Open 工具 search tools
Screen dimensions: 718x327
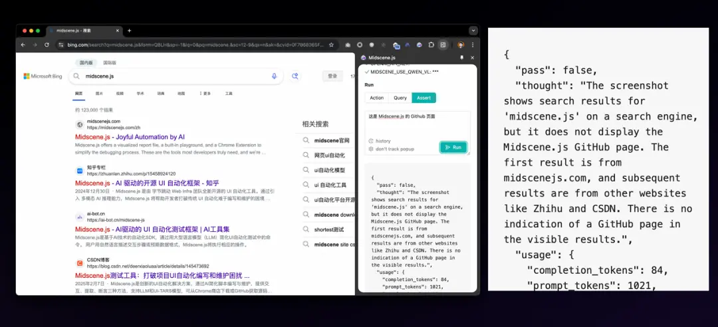pos(229,94)
